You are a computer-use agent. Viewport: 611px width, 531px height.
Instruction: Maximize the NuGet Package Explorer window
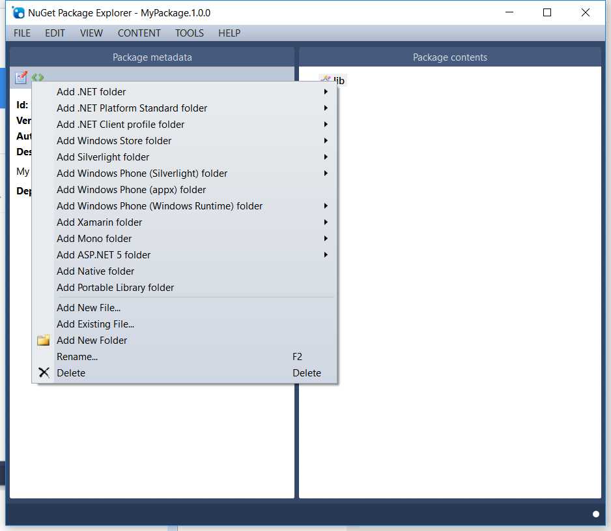click(547, 12)
